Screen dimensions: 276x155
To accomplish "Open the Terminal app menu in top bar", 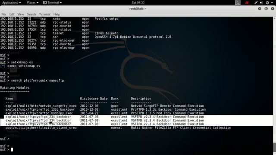I will pos(53,3).
